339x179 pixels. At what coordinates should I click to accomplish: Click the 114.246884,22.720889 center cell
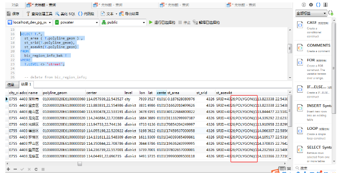pos(105,118)
